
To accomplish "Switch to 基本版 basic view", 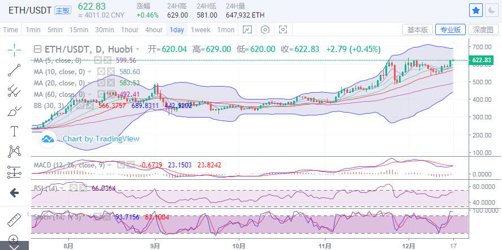I will tap(418, 29).
